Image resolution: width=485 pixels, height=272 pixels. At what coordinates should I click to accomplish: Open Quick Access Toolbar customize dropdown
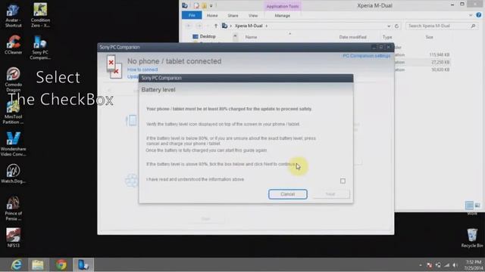[211, 6]
